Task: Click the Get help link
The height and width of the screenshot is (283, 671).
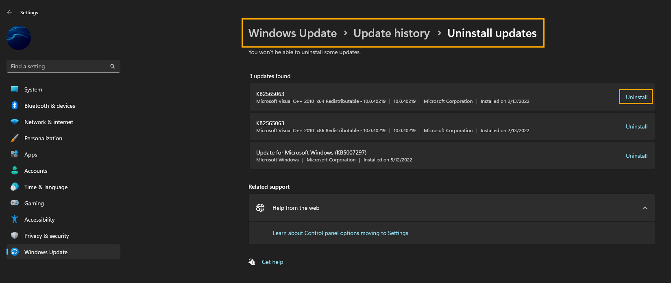Action: tap(272, 262)
